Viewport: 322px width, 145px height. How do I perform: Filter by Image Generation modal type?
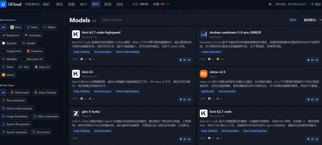click(x=15, y=116)
